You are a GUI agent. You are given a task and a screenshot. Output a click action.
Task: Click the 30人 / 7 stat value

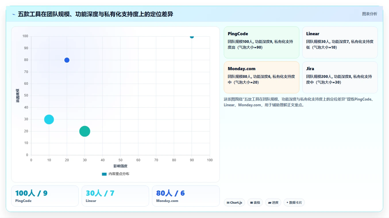(100, 193)
